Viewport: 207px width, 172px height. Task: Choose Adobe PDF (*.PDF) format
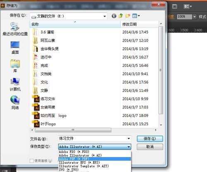point(95,159)
